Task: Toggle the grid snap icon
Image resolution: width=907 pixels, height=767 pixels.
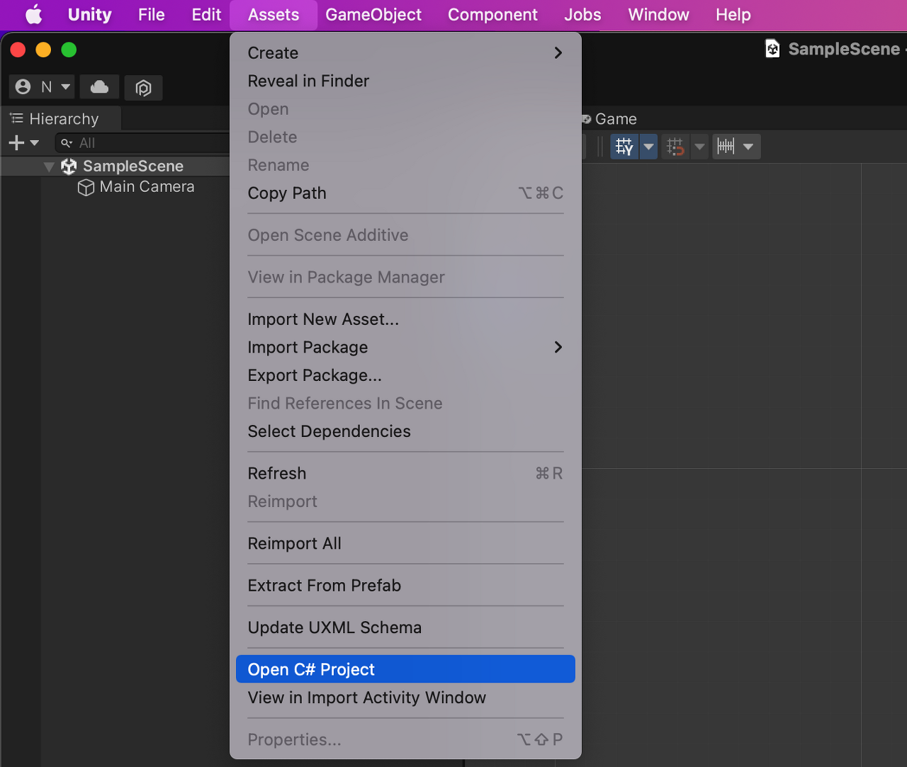Action: coord(675,147)
